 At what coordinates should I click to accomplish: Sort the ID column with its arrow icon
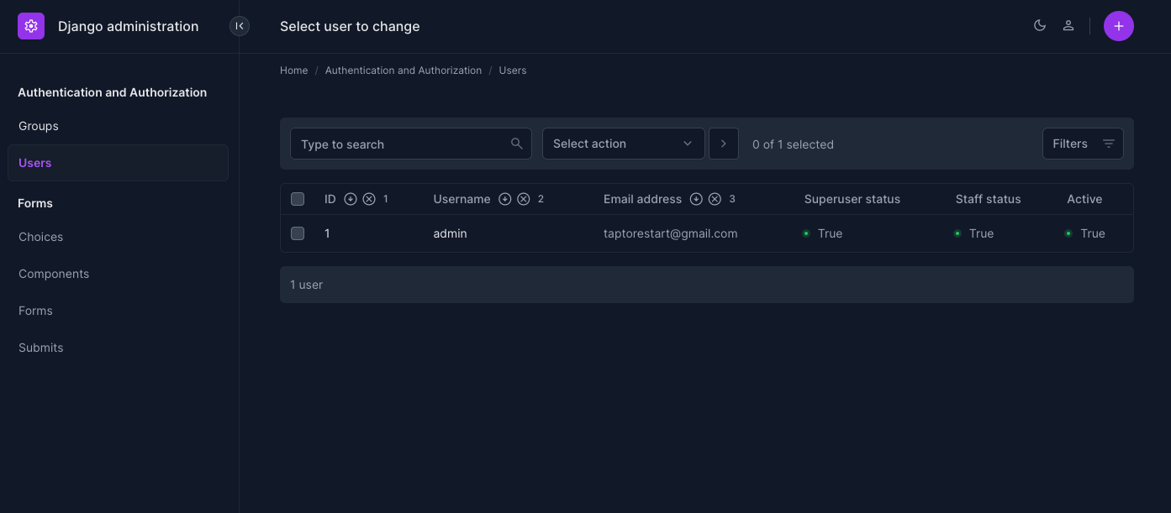351,199
